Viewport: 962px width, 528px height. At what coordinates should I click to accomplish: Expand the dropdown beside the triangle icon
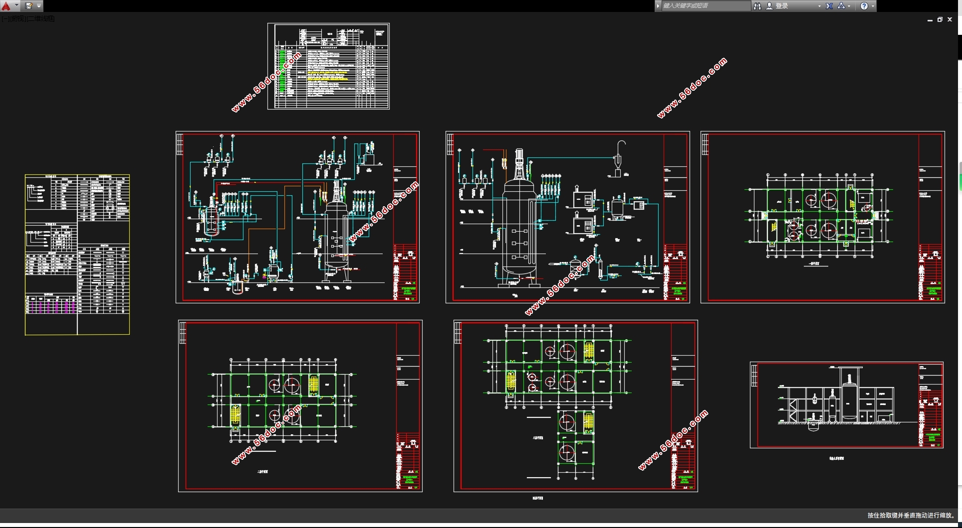(x=849, y=6)
